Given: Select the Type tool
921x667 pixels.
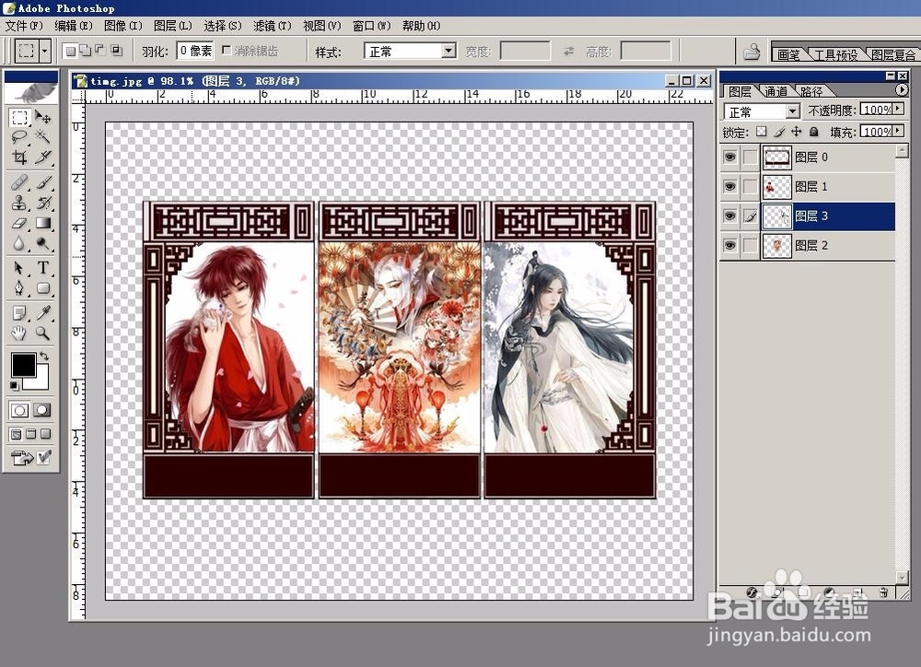Looking at the screenshot, I should click(42, 268).
